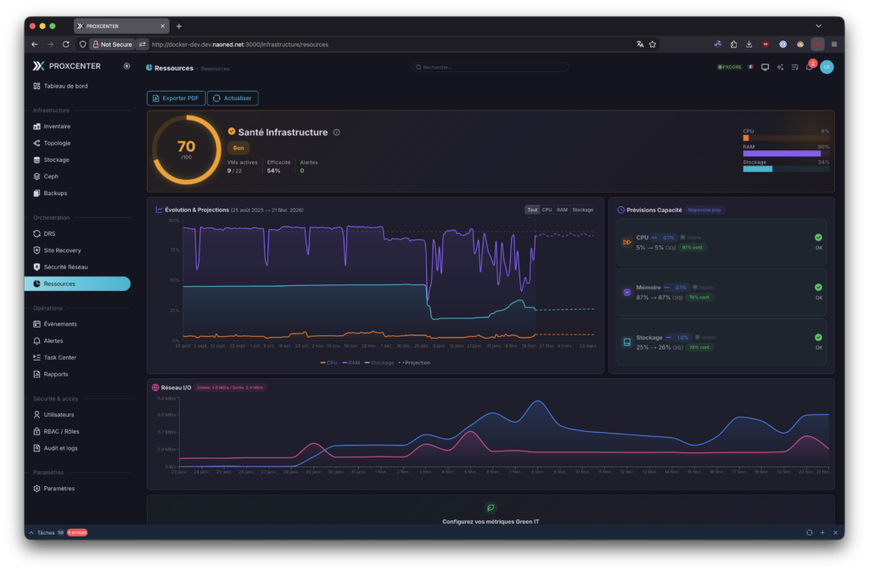This screenshot has width=869, height=572.
Task: Toggle the Projection series in chart legend
Action: pyautogui.click(x=416, y=362)
